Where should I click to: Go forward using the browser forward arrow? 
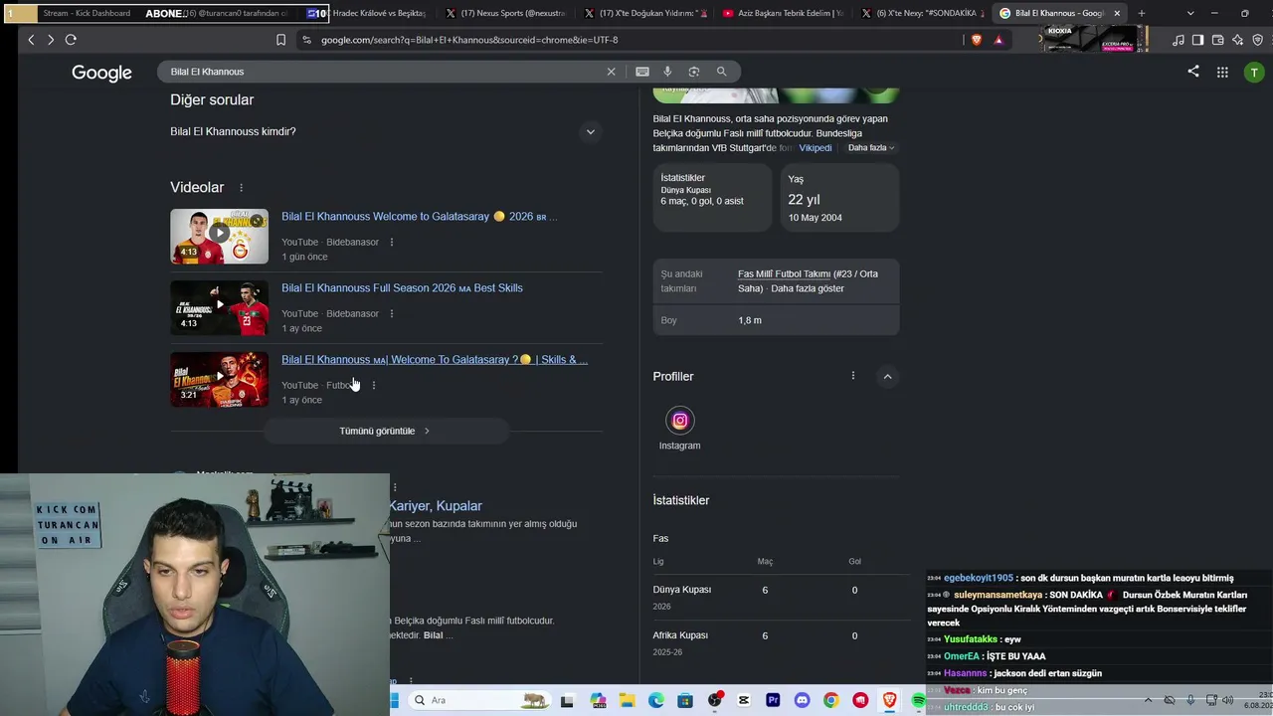[x=51, y=40]
